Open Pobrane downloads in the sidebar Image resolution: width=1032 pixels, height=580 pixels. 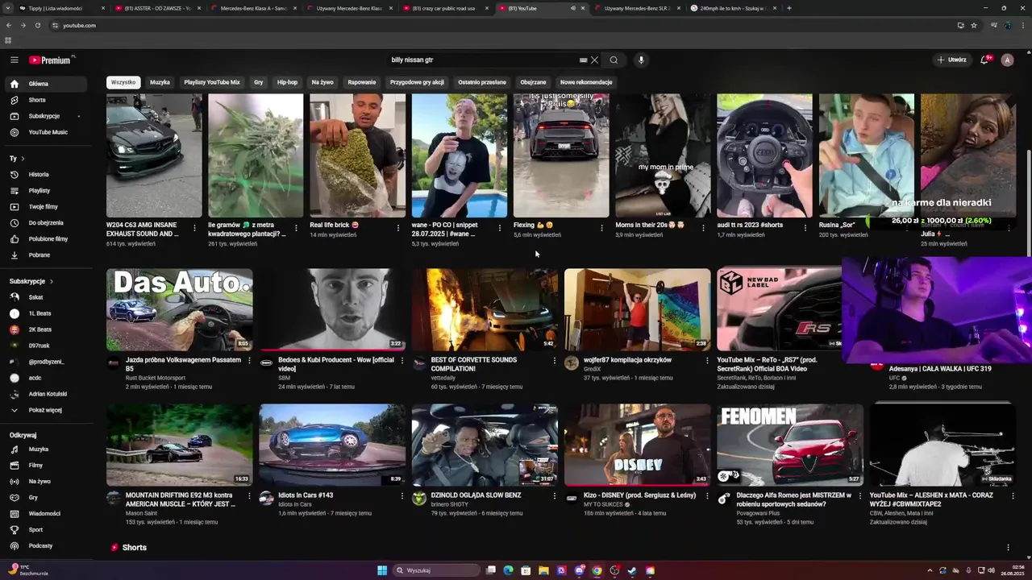[47, 255]
